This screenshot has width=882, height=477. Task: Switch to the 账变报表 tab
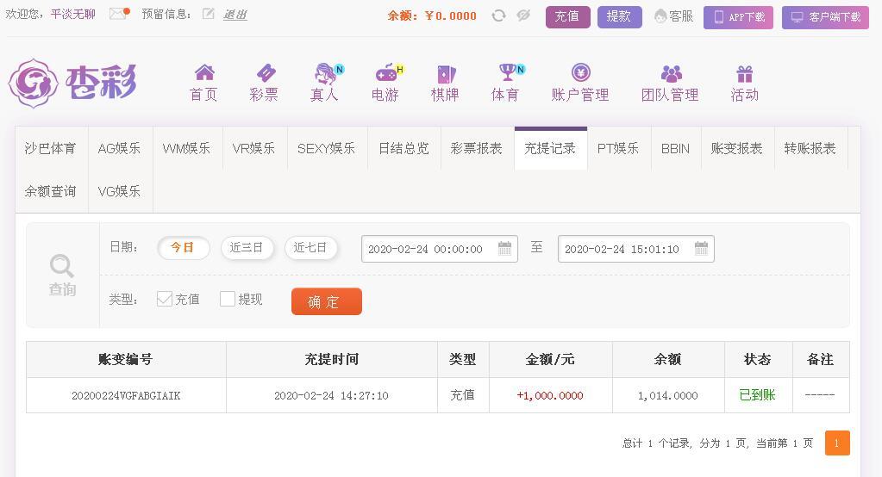tap(737, 148)
